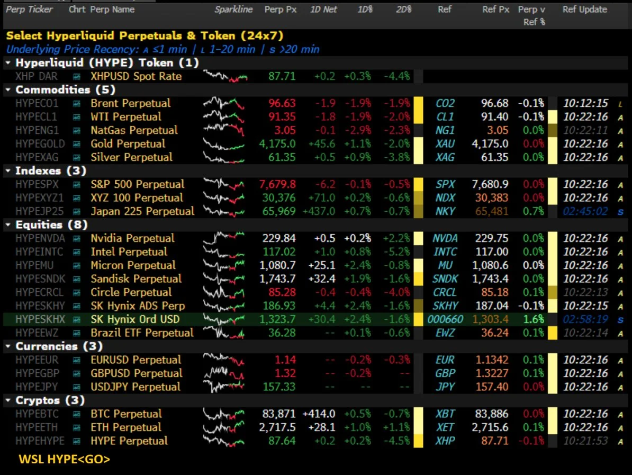
Task: Click Gold Perp Px 4,175.0
Action: tap(277, 144)
